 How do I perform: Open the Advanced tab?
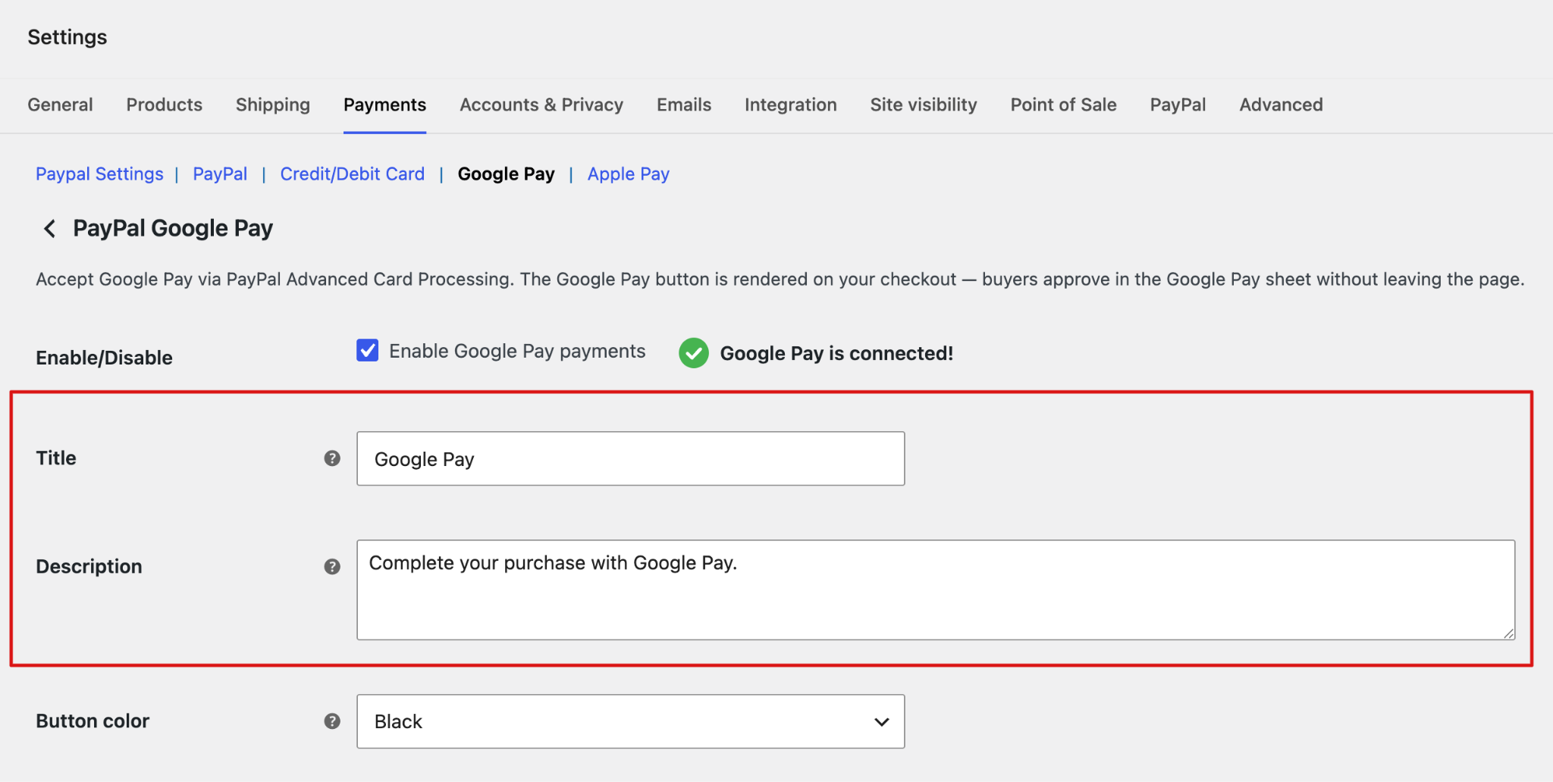coord(1282,105)
